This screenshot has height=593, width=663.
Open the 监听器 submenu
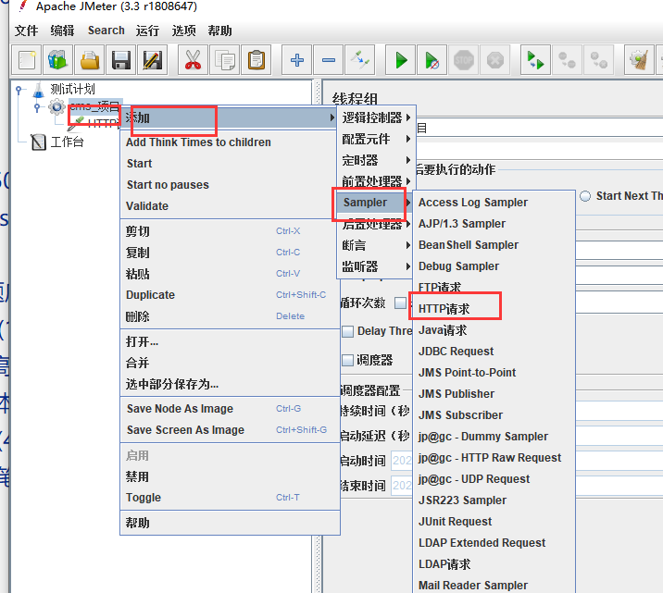tap(375, 266)
